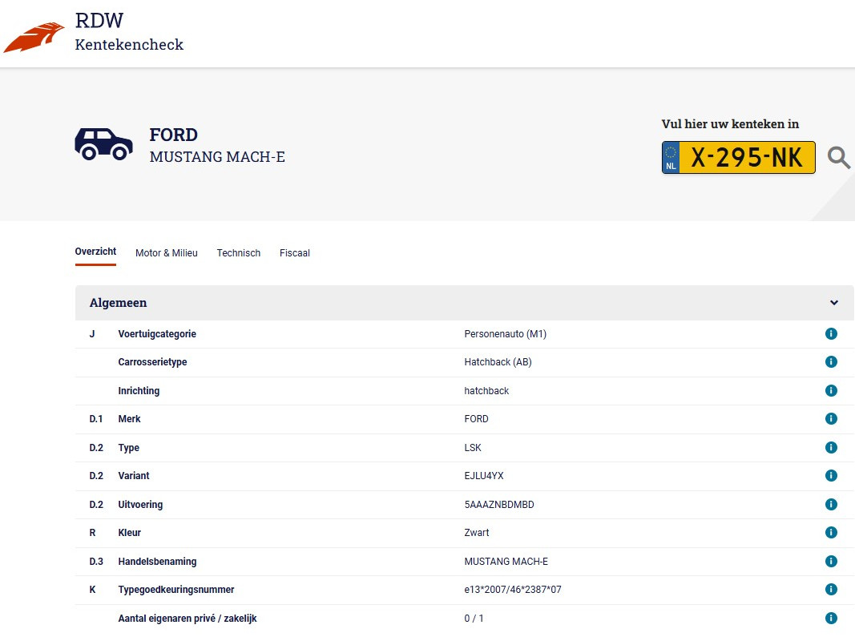The height and width of the screenshot is (641, 855).
Task: Click the Carrosserietype label
Action: coord(152,362)
